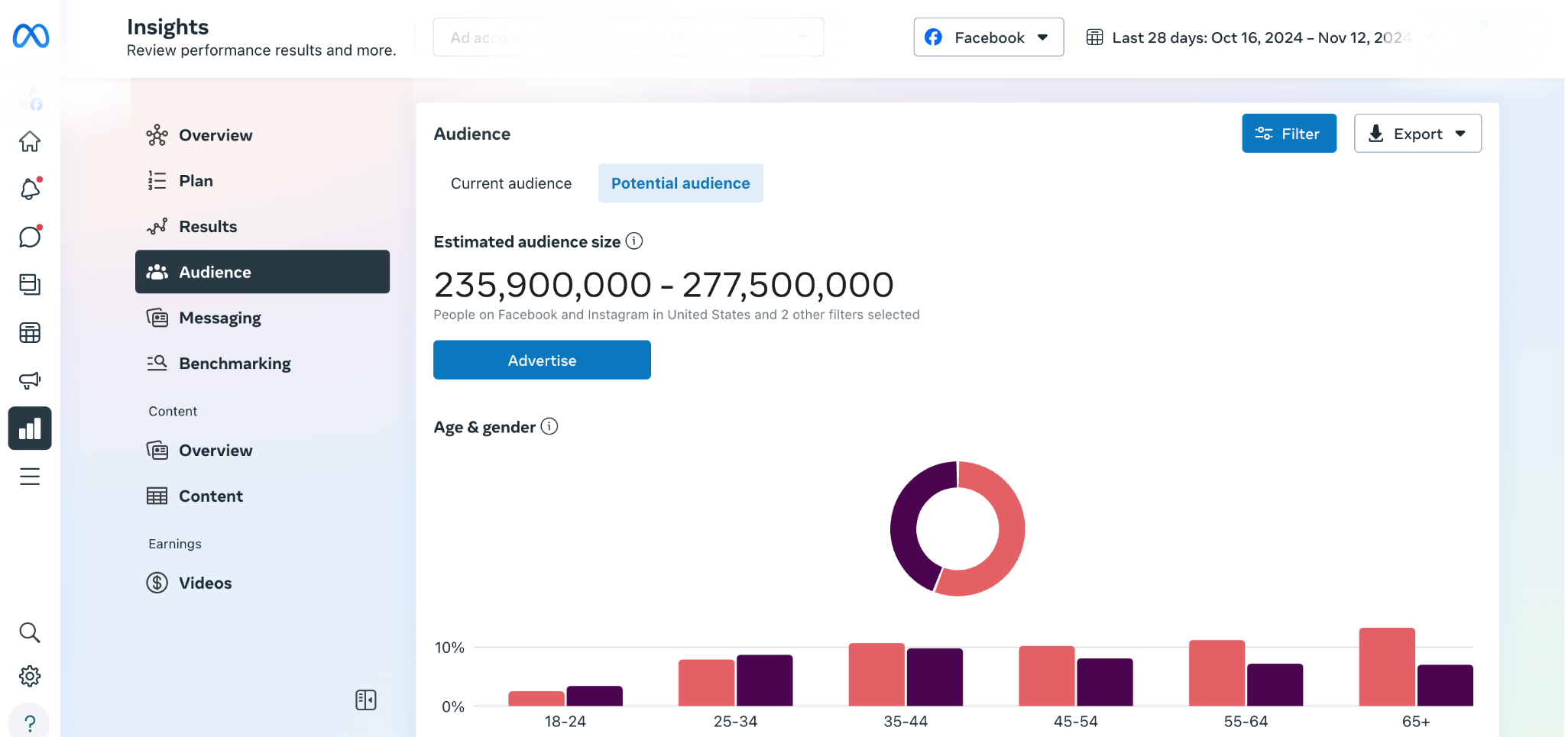
Task: Open the Help question mark icon
Action: click(x=30, y=722)
